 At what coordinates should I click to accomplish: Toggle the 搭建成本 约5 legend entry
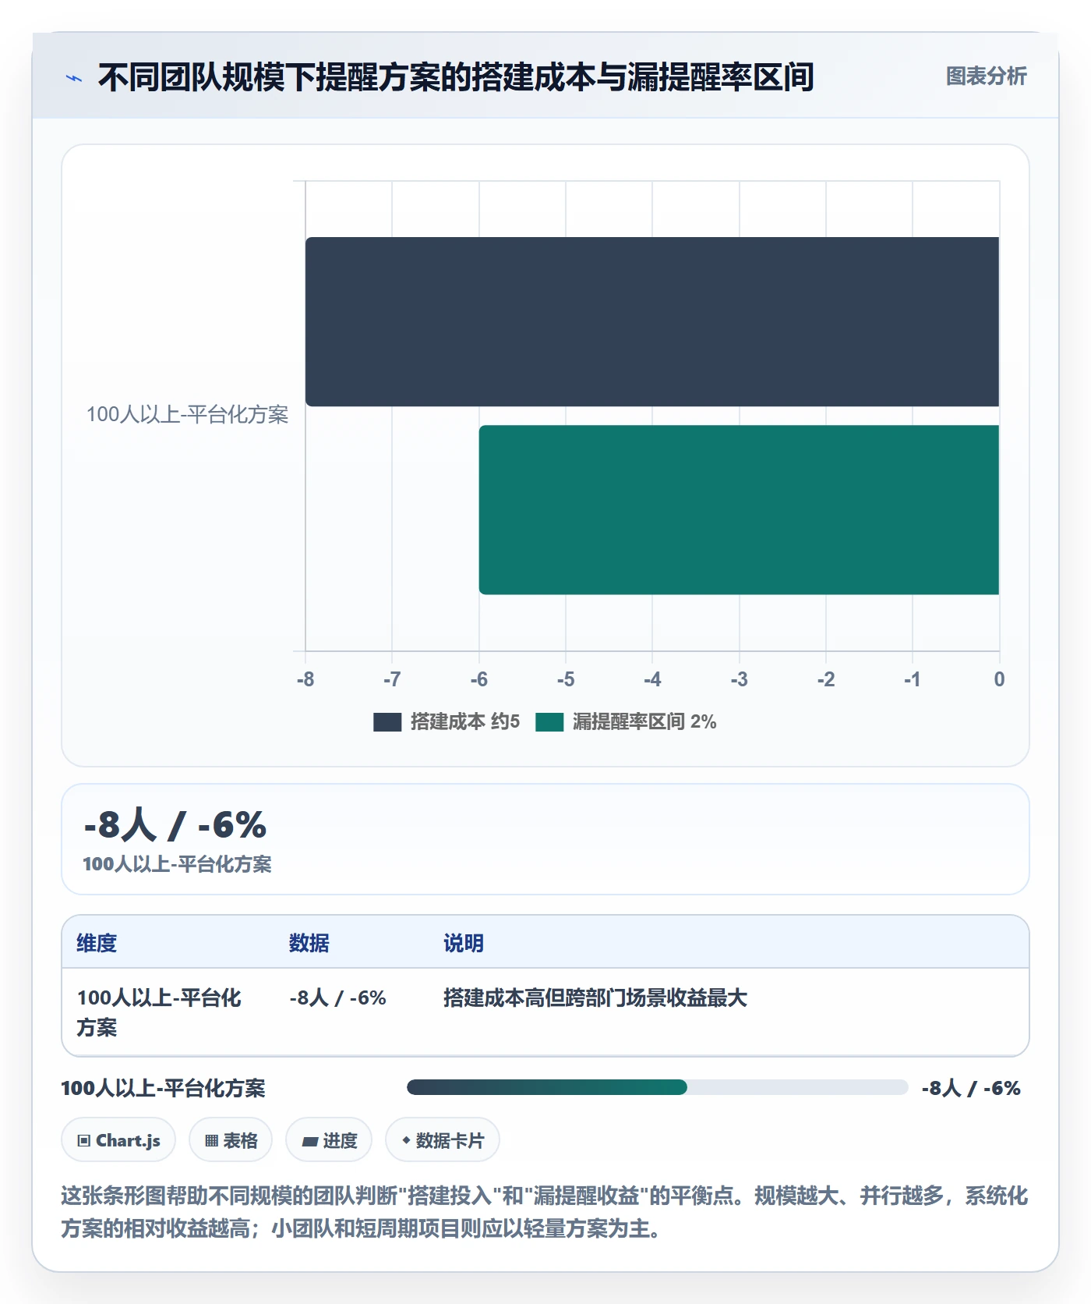point(447,721)
